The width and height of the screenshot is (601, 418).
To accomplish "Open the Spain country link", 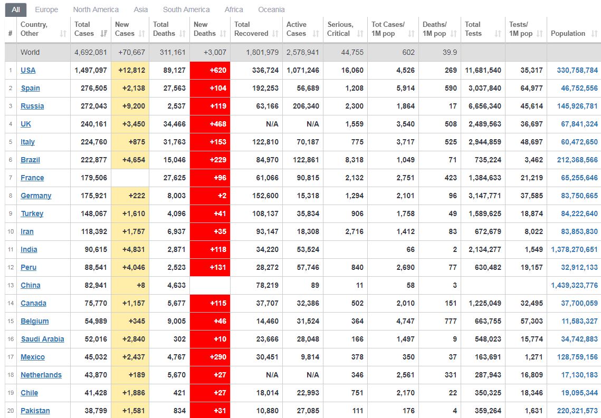I will [x=30, y=89].
